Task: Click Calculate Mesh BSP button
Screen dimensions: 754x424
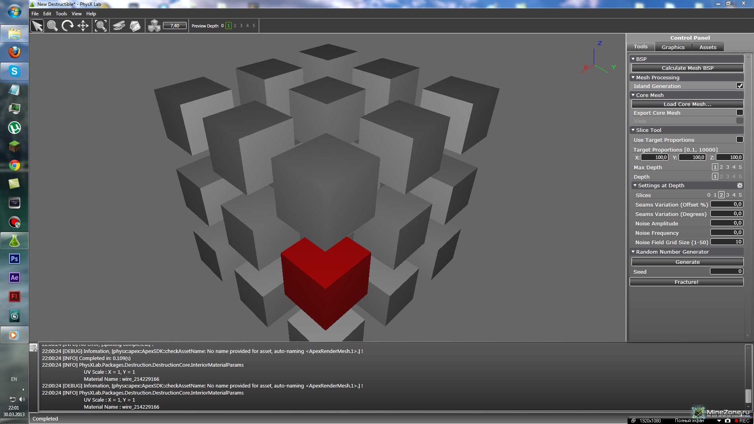Action: click(x=687, y=68)
